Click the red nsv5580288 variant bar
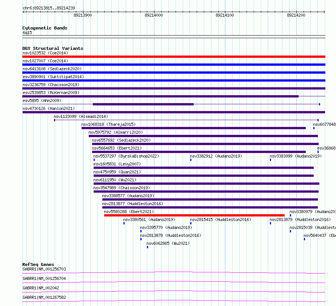Viewport: 336px width, 306px height. click(194, 215)
